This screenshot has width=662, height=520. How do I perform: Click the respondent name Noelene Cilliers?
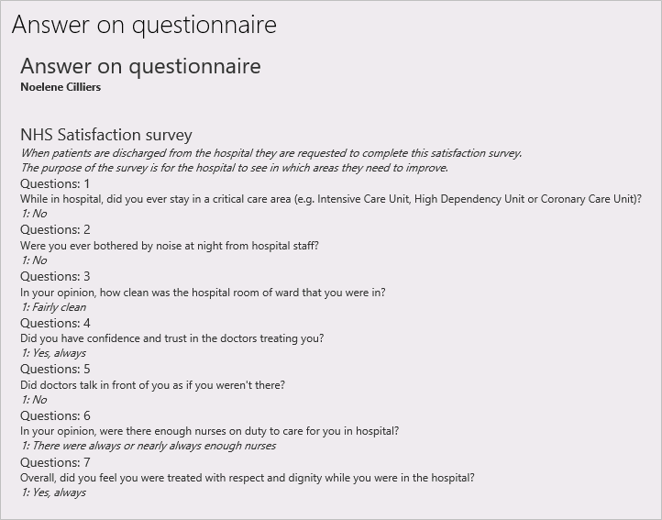(61, 87)
